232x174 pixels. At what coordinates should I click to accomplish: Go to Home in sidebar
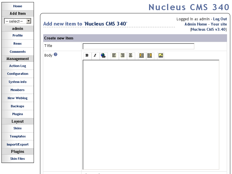18,6
